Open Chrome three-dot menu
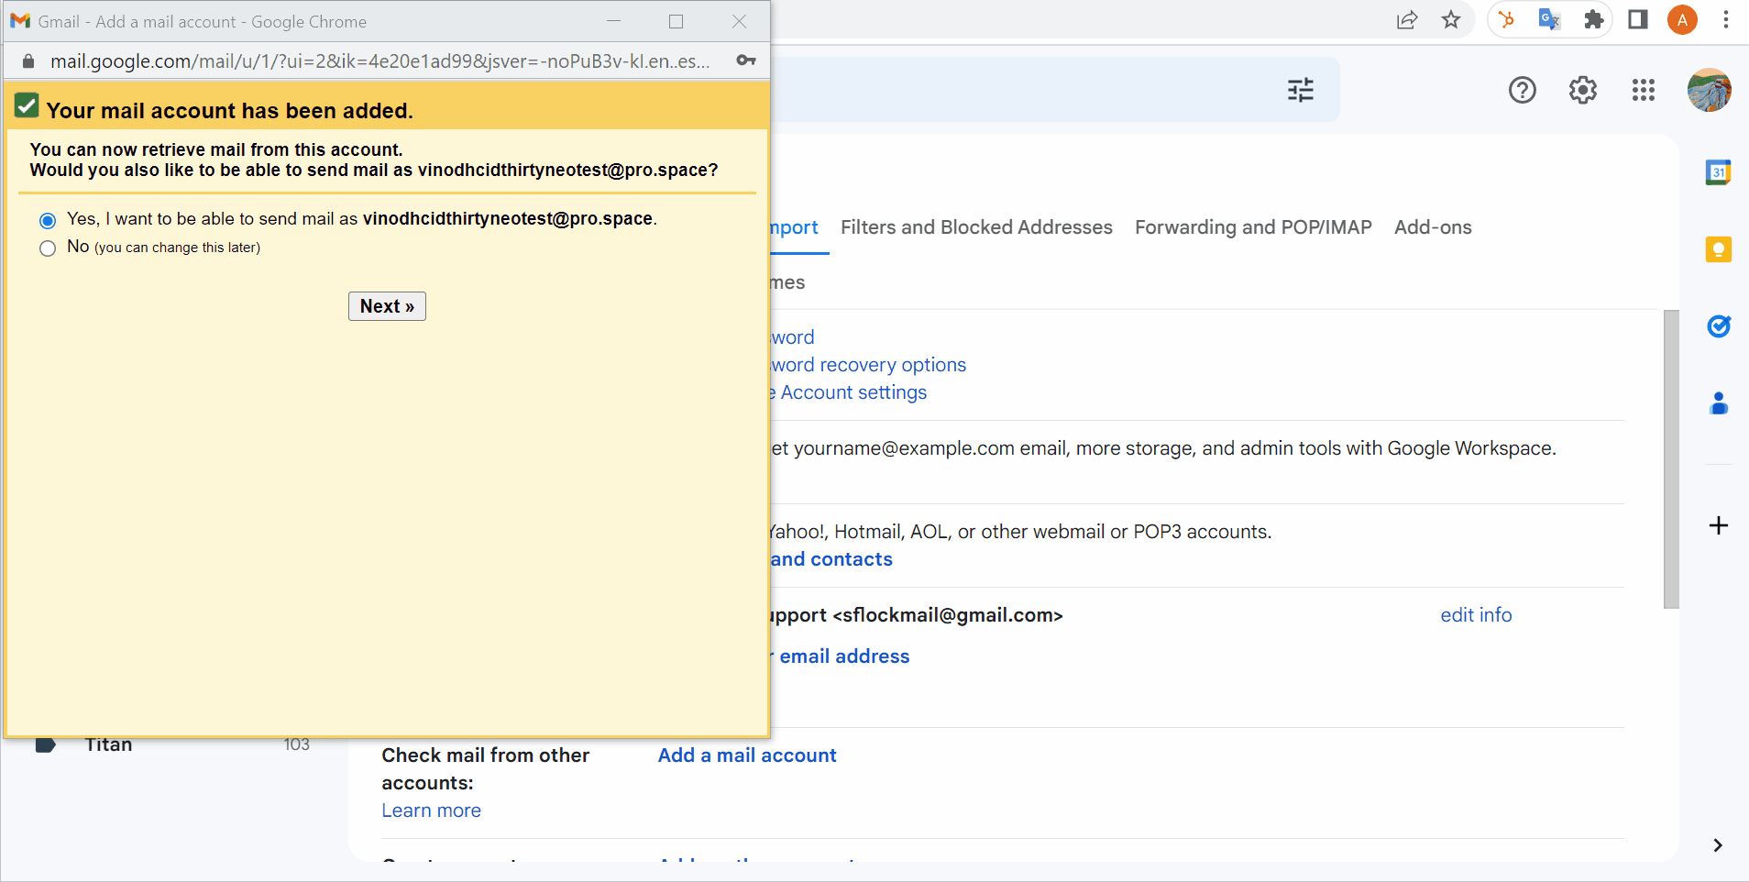 pyautogui.click(x=1725, y=20)
